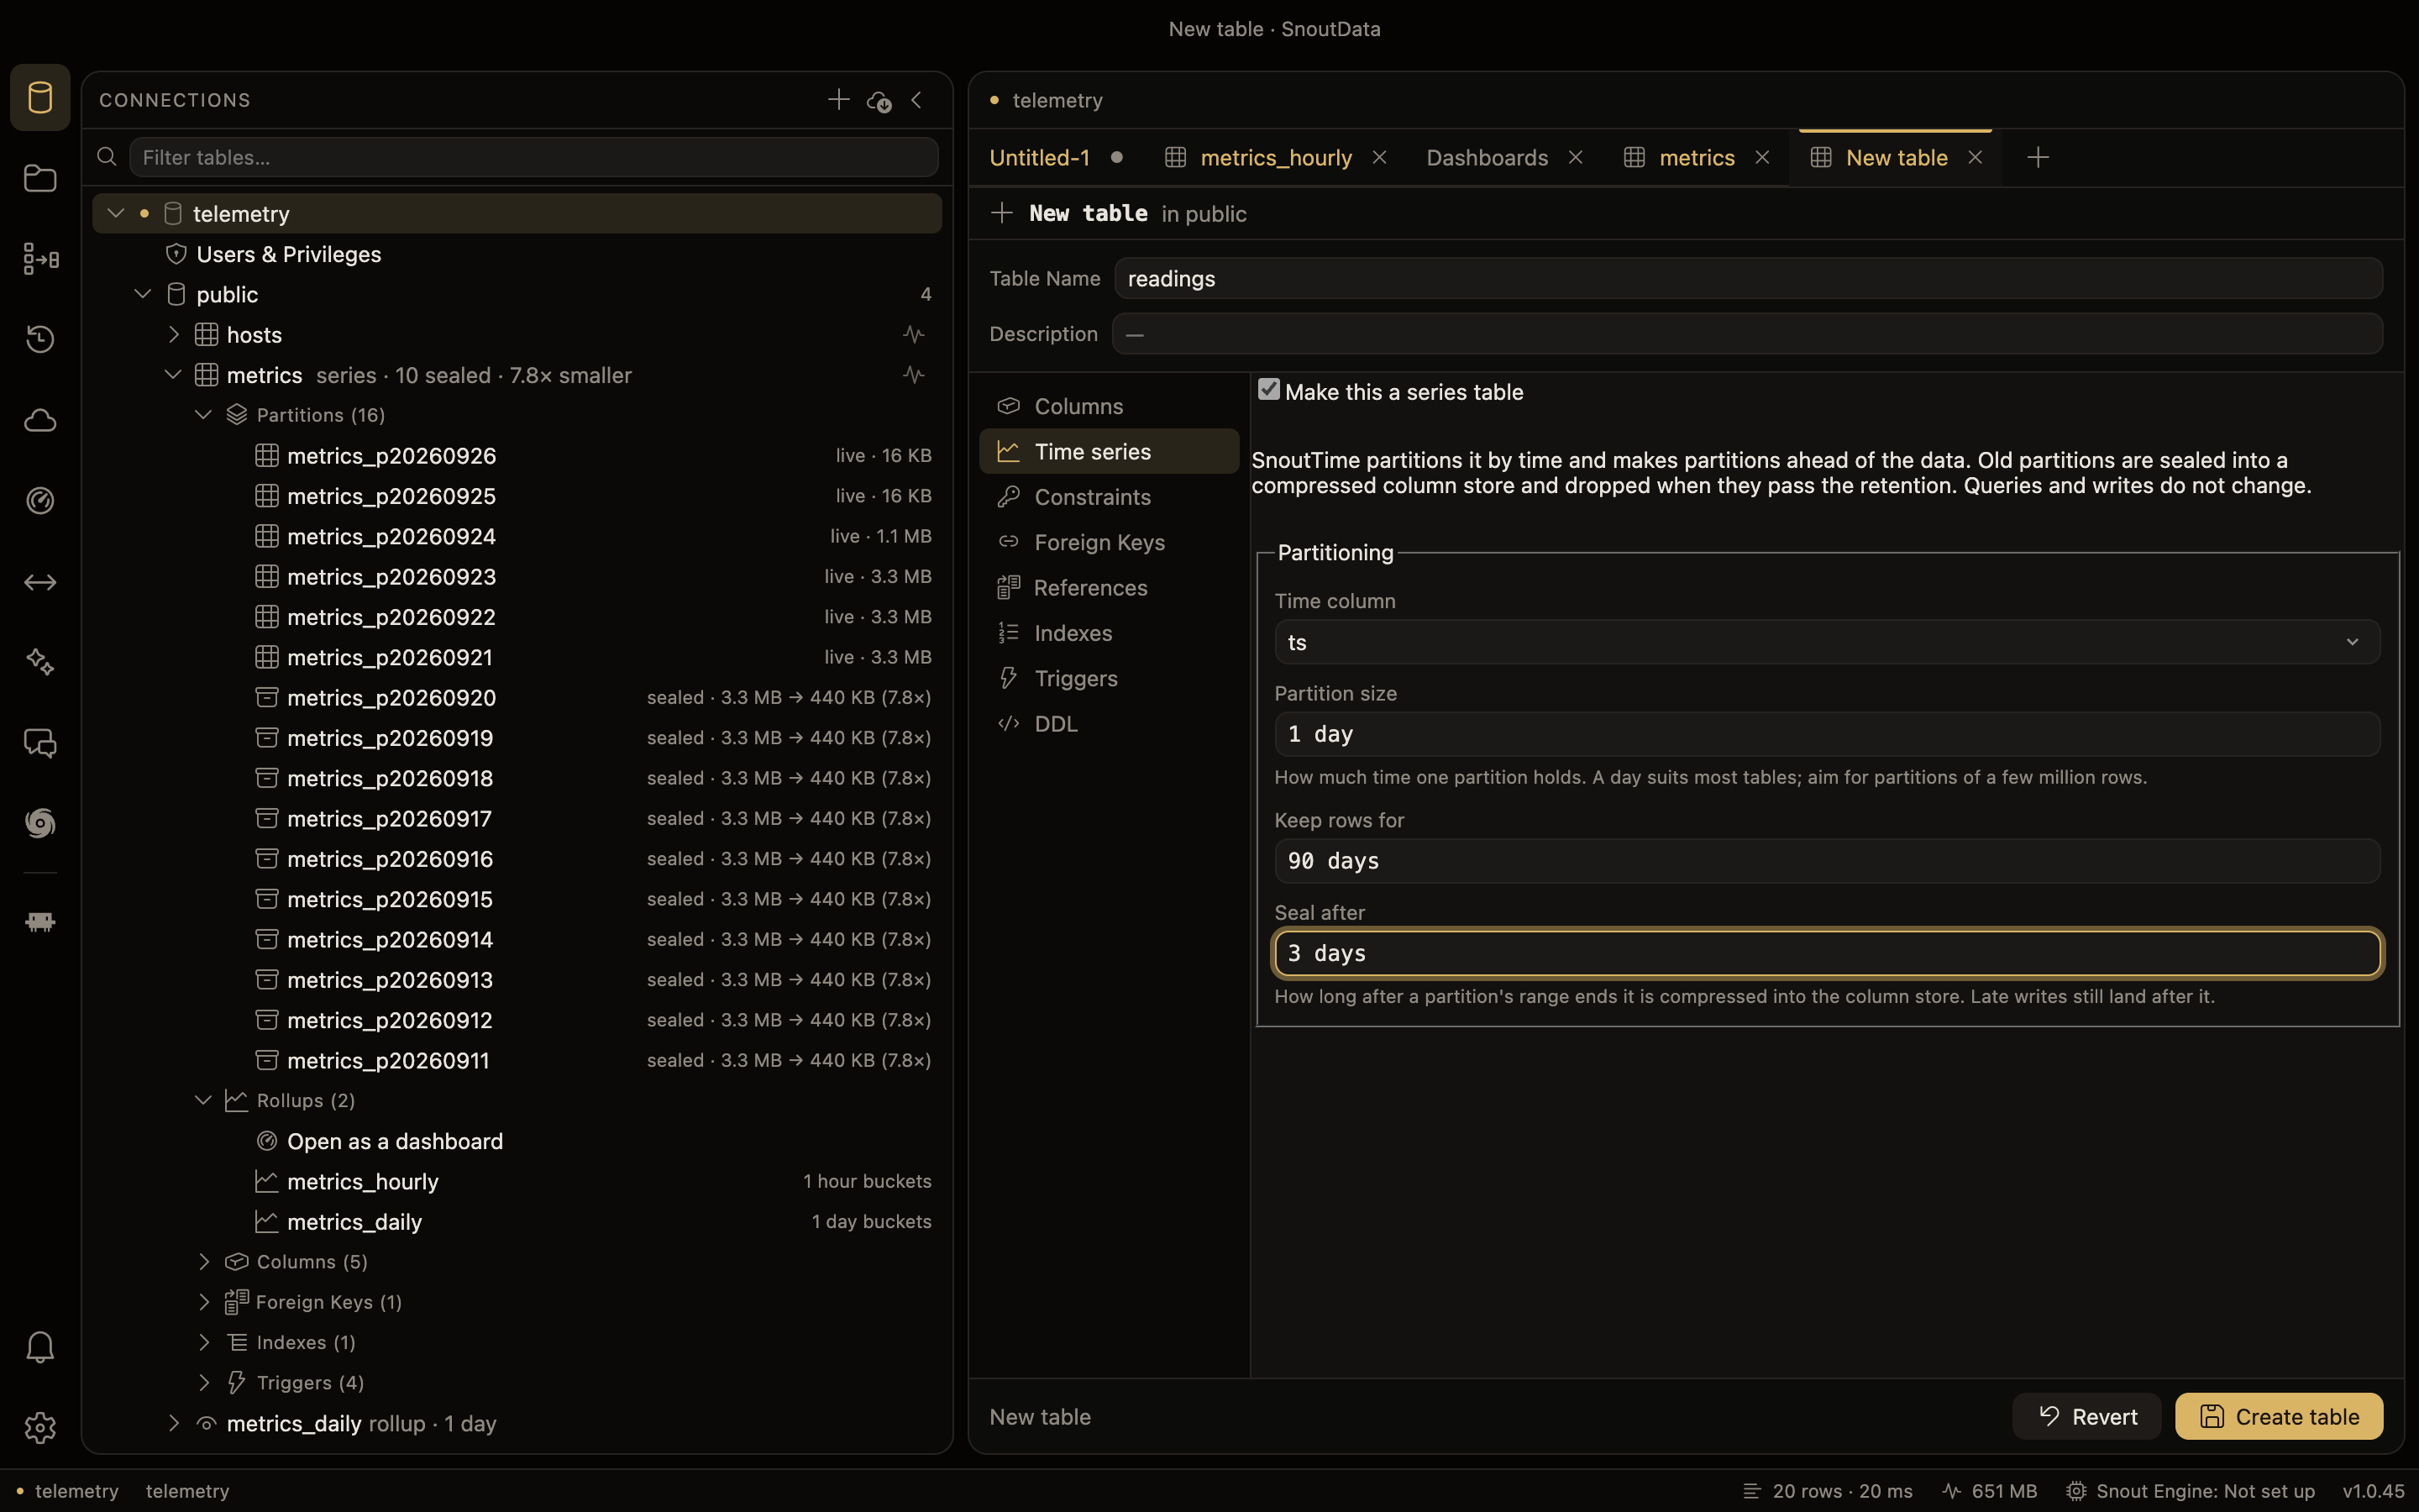Click the Table Name field
Image resolution: width=2419 pixels, height=1512 pixels.
pyautogui.click(x=1748, y=279)
